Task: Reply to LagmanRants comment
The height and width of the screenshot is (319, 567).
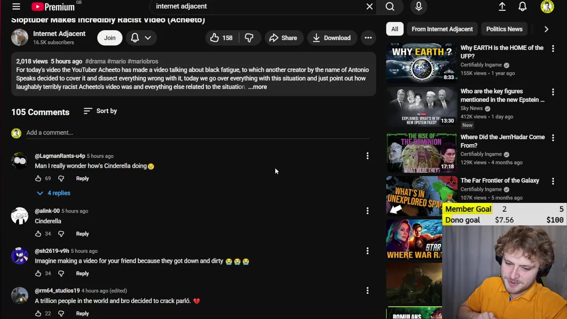Action: pyautogui.click(x=82, y=179)
